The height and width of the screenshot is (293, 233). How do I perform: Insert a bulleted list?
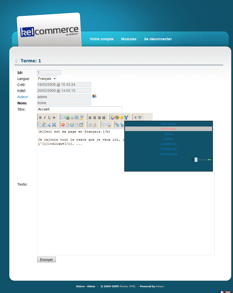pos(90,124)
